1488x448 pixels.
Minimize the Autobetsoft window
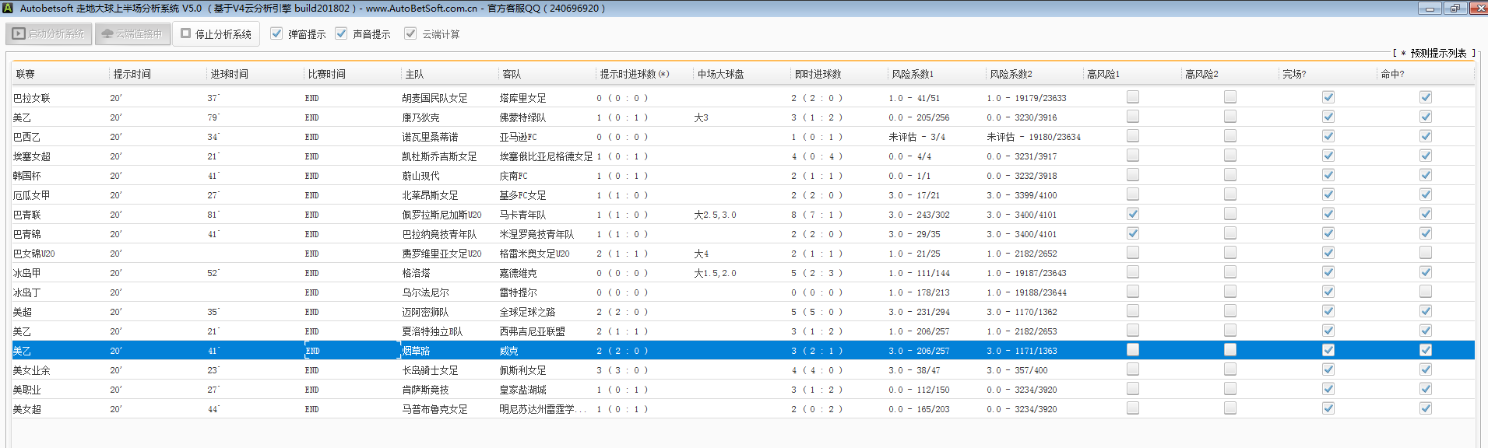click(x=1429, y=9)
